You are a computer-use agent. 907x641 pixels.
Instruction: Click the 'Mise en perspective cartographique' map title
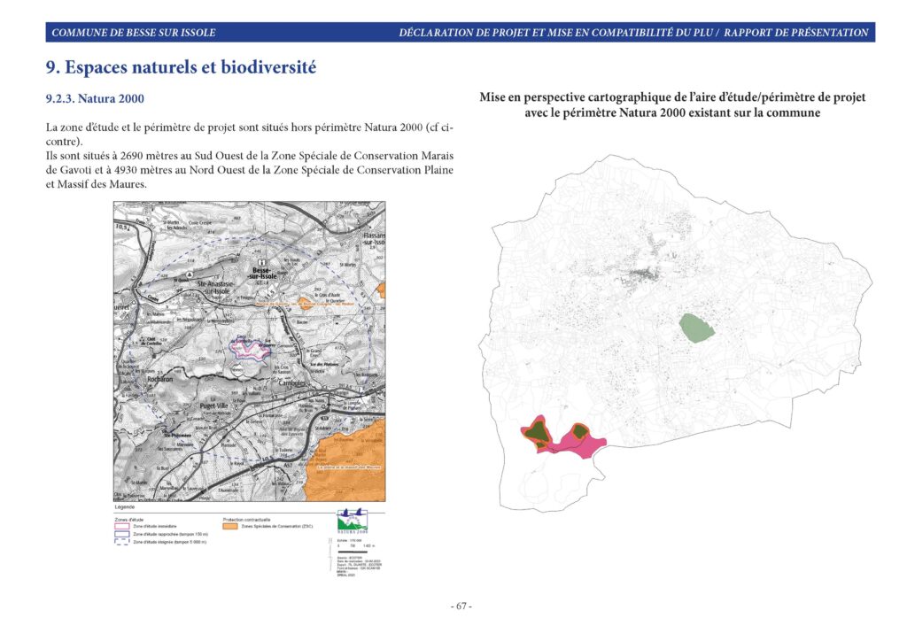click(x=672, y=104)
